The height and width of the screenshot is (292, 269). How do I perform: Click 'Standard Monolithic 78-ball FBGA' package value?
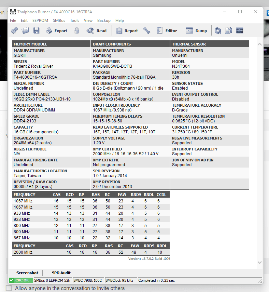124,77
